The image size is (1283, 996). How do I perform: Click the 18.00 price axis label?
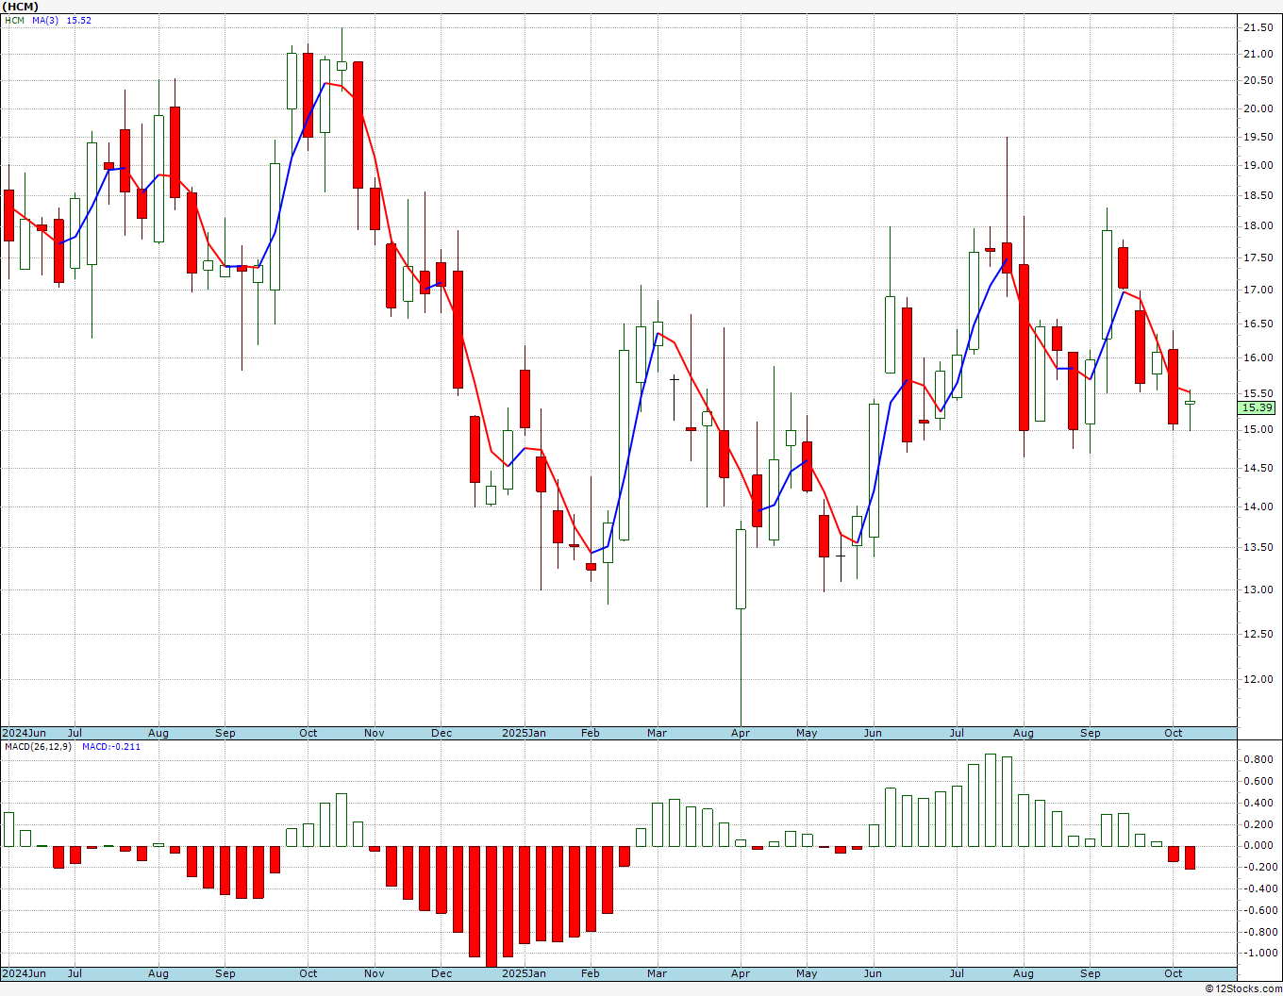(x=1257, y=226)
